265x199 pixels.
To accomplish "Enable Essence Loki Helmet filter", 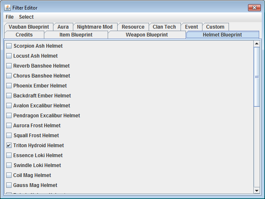I will (x=9, y=155).
